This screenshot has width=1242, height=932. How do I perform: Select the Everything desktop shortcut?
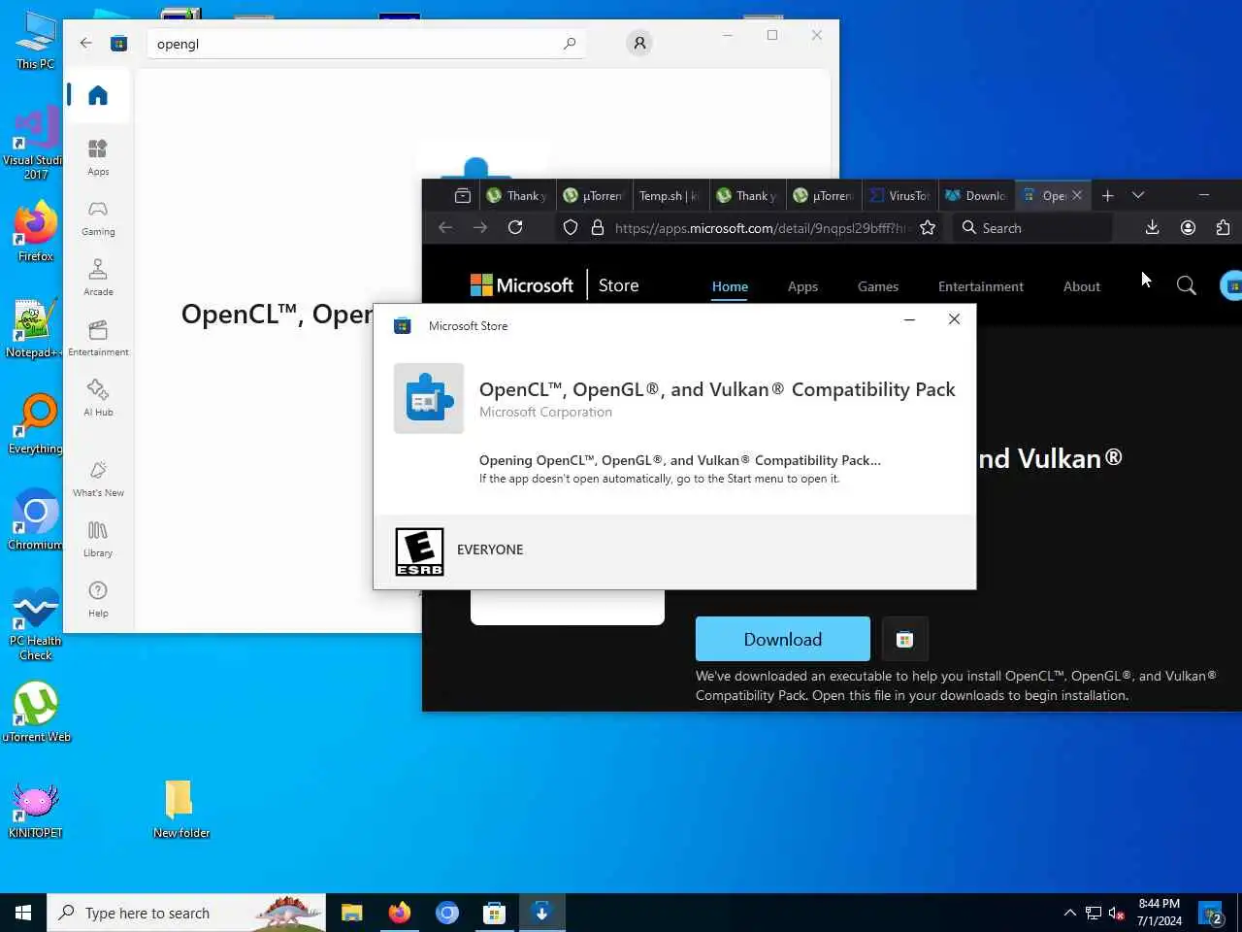click(x=36, y=424)
